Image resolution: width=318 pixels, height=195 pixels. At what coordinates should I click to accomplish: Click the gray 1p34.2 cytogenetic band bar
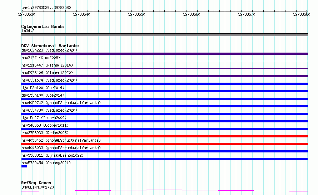(164, 35)
